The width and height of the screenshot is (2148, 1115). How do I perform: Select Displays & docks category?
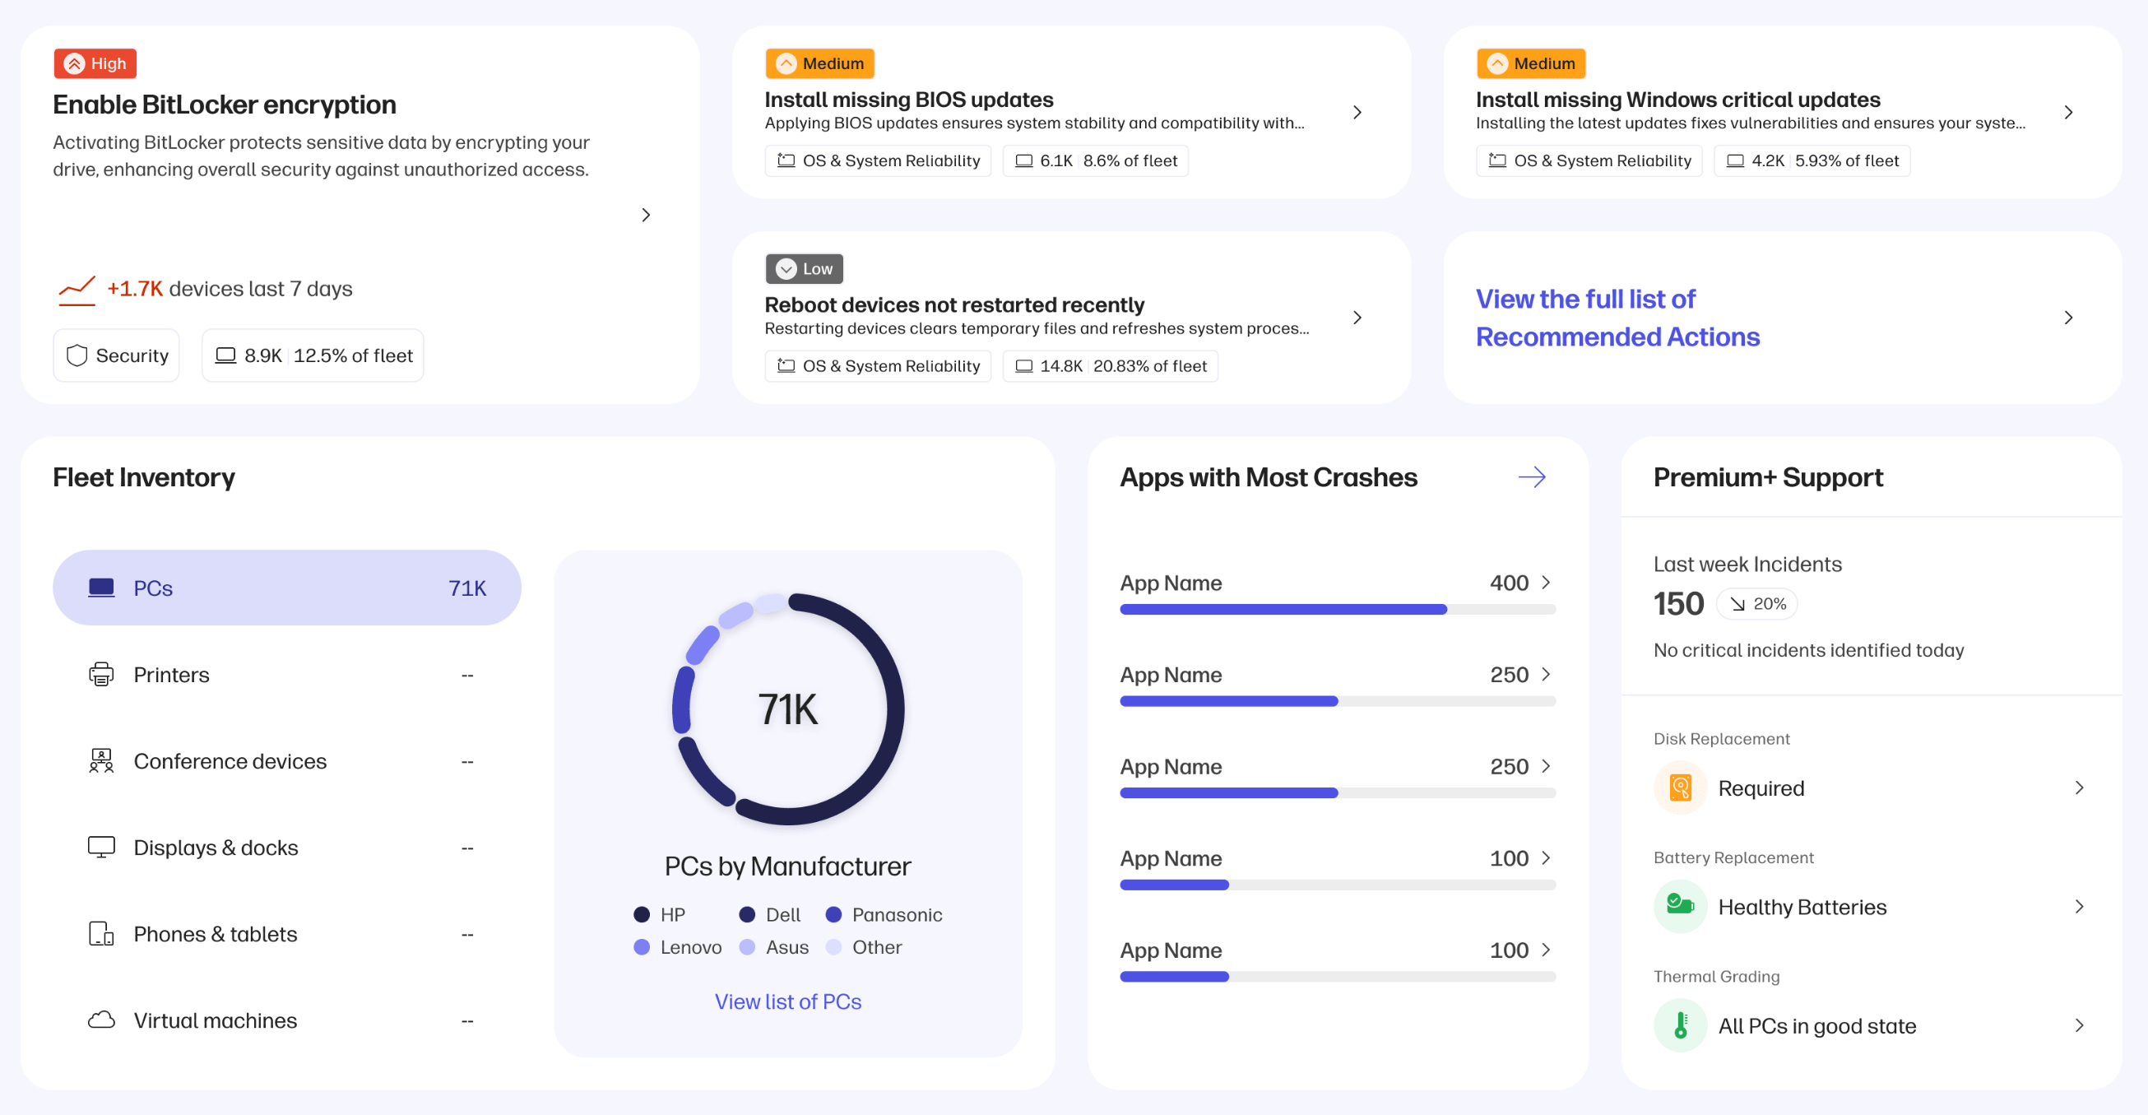pos(287,848)
